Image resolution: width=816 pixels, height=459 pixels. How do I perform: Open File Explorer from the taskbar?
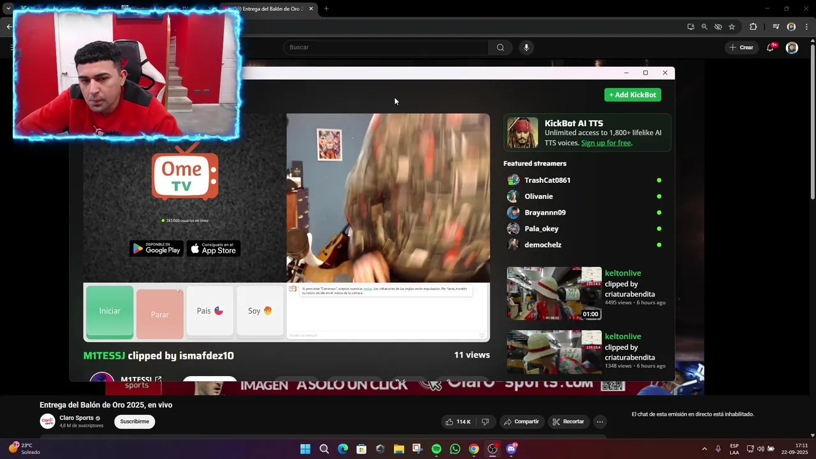pyautogui.click(x=398, y=449)
